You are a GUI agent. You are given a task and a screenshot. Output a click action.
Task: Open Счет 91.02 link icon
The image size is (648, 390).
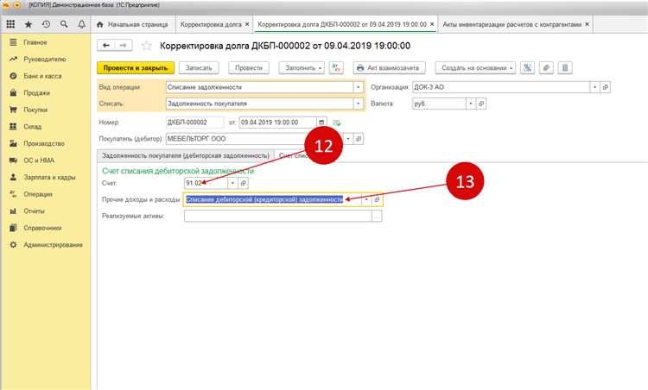coord(243,183)
